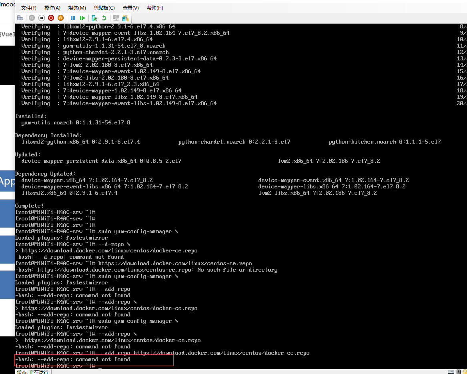The width and height of the screenshot is (467, 374).
Task: Click the Verifying line for libxml2-python-2.9.1-6
Action: [98, 26]
